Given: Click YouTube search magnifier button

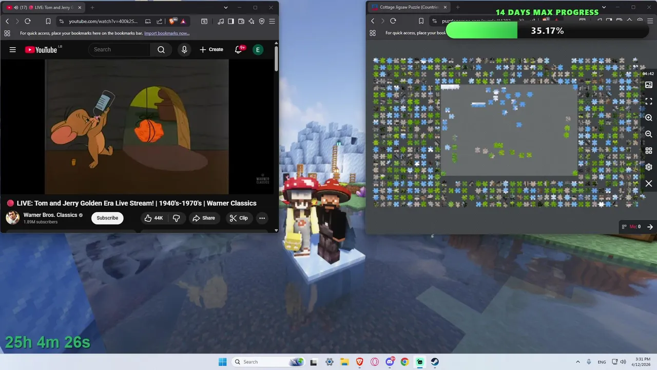Looking at the screenshot, I should click(161, 49).
